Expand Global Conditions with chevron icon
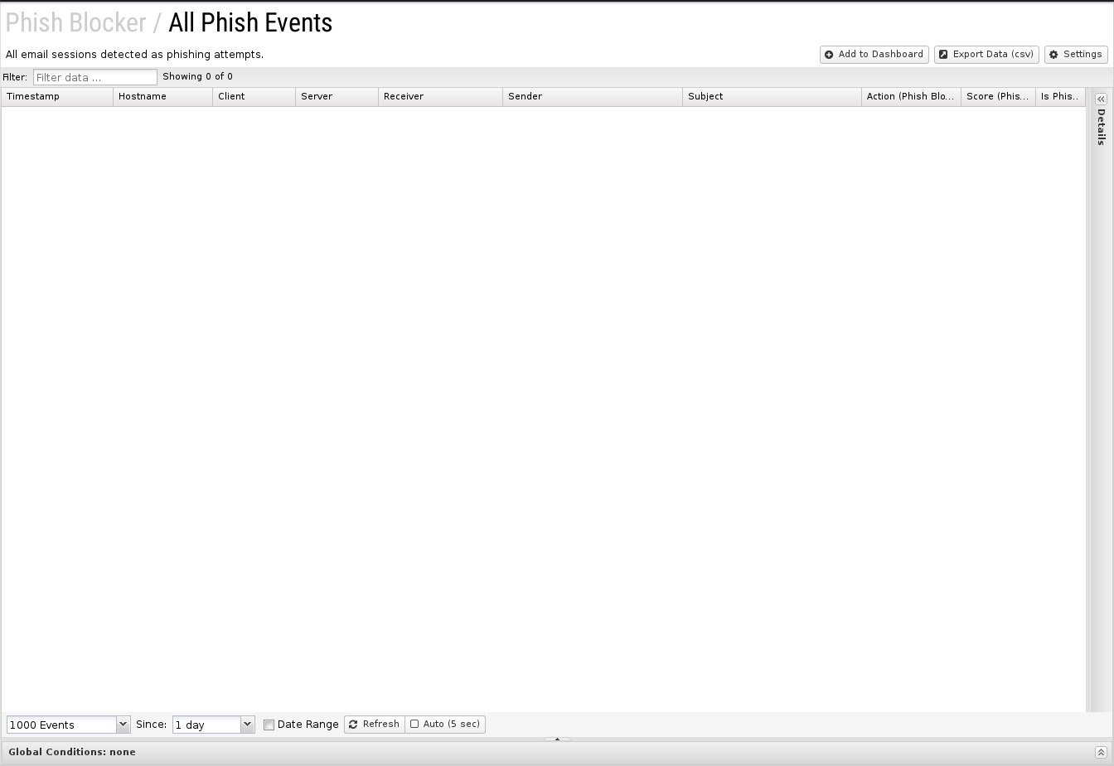 tap(1101, 752)
